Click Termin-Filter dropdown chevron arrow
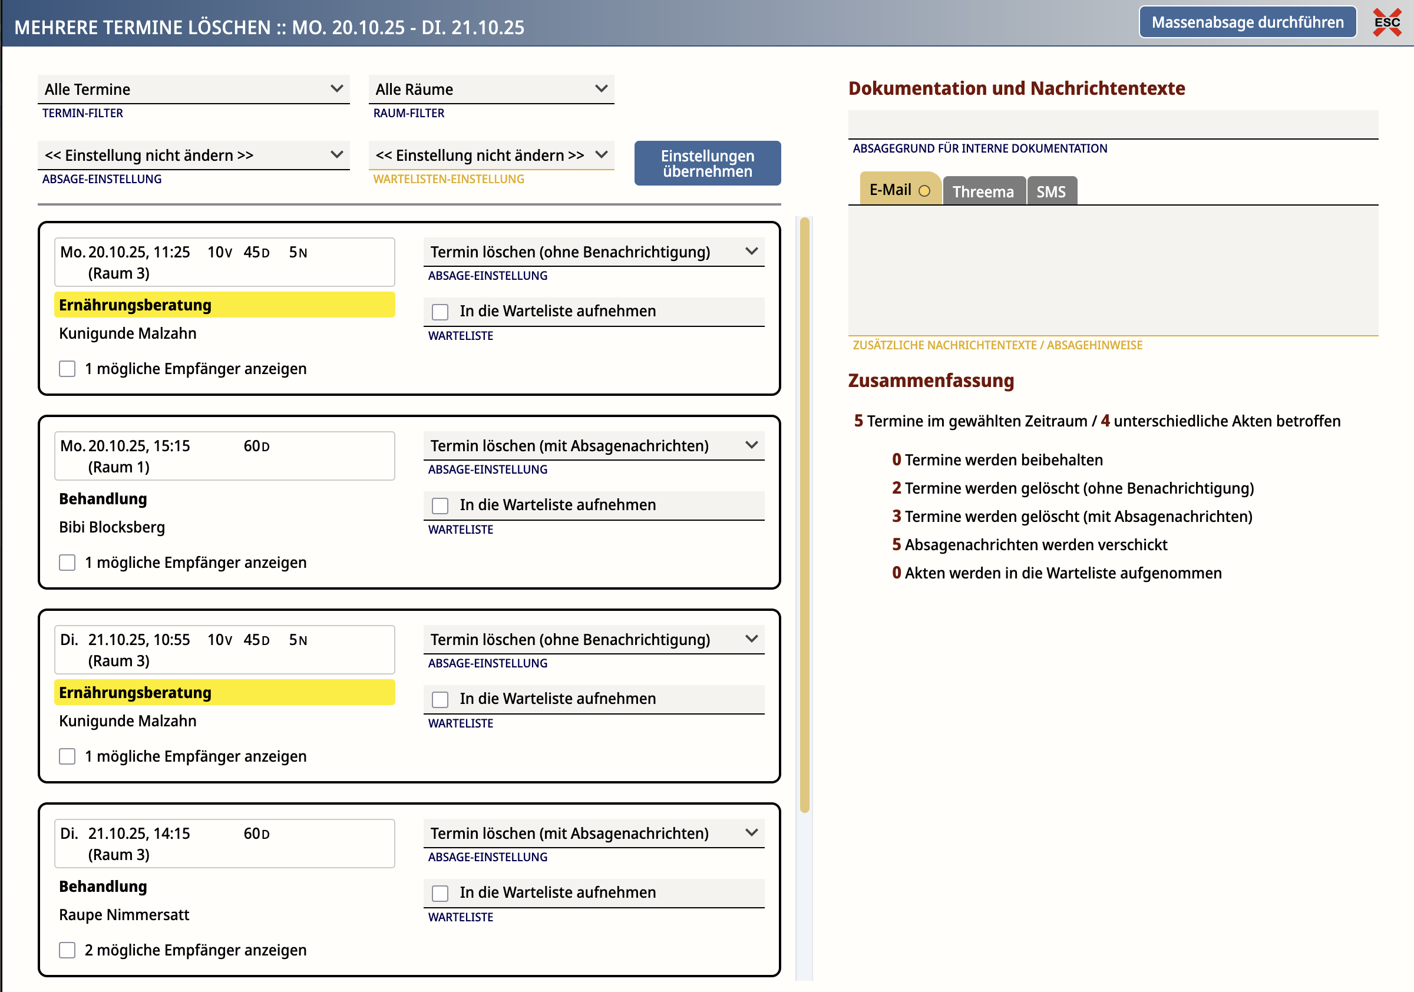This screenshot has width=1414, height=992. pos(336,89)
